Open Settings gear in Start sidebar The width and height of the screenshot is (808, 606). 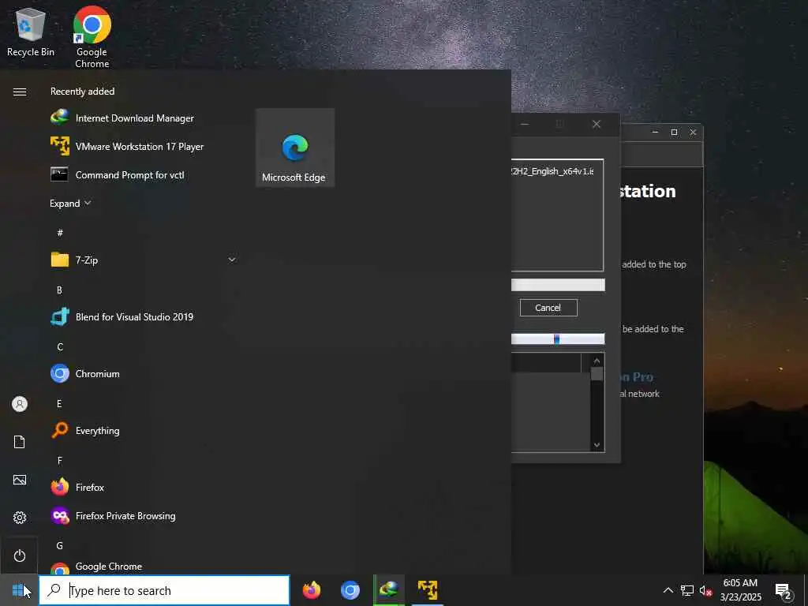point(20,518)
